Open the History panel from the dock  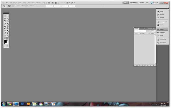point(162,14)
